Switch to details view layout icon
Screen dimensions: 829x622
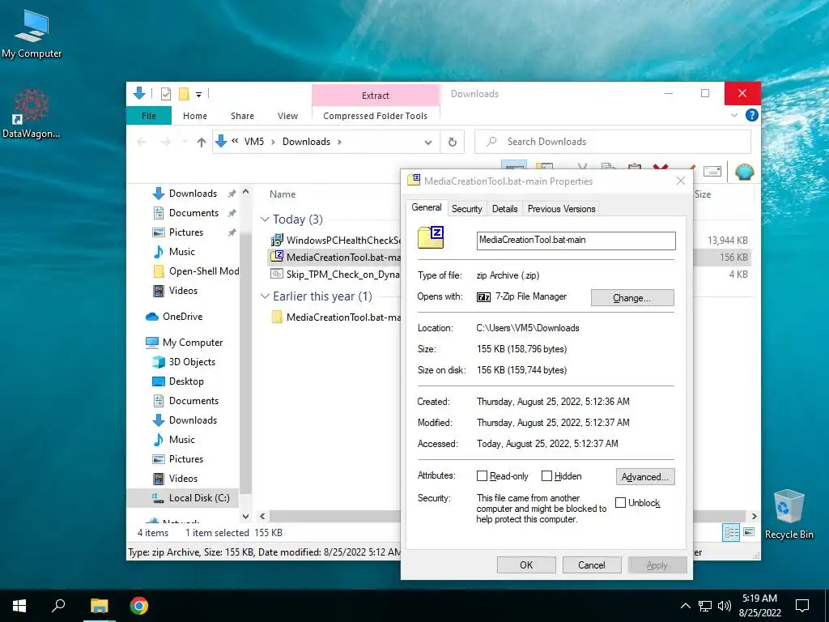pos(732,532)
